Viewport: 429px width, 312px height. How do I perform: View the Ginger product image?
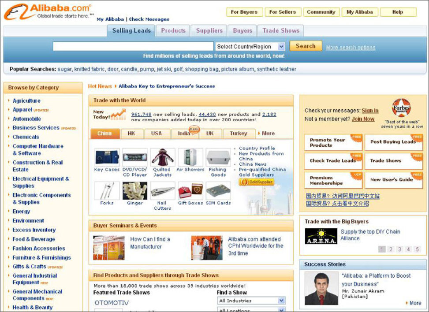tap(135, 191)
